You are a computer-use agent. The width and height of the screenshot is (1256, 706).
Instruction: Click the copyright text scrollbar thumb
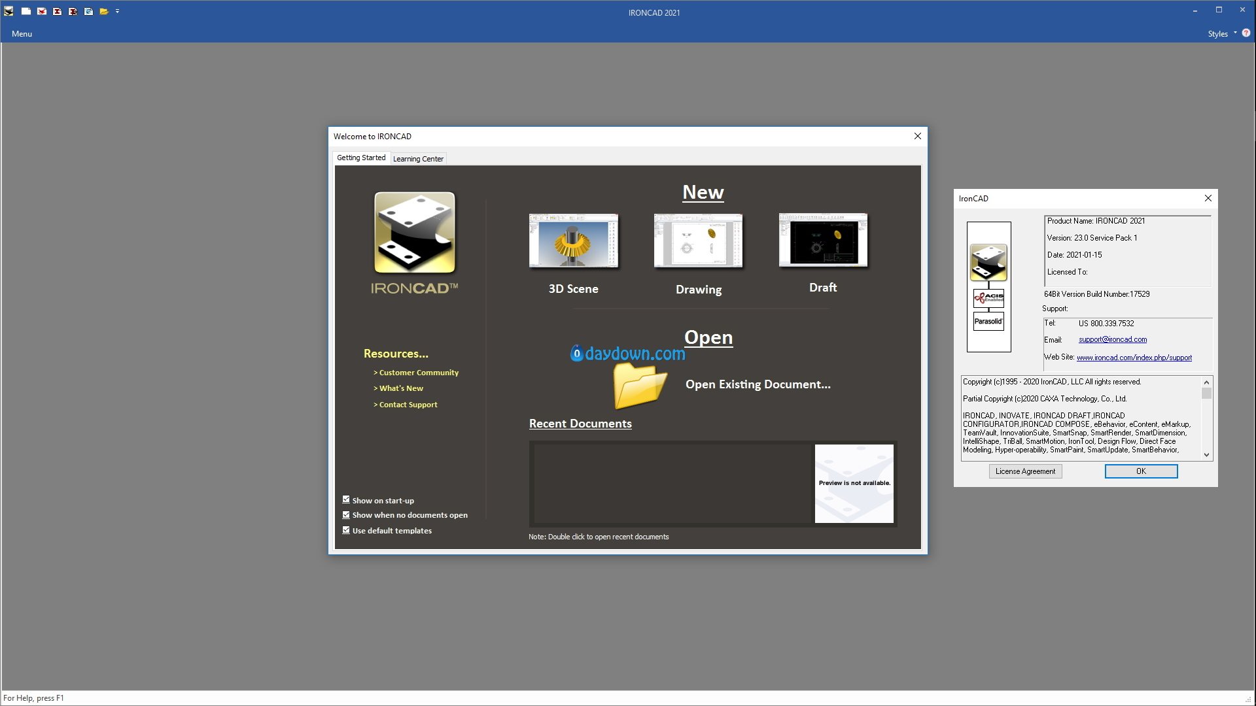[1206, 394]
